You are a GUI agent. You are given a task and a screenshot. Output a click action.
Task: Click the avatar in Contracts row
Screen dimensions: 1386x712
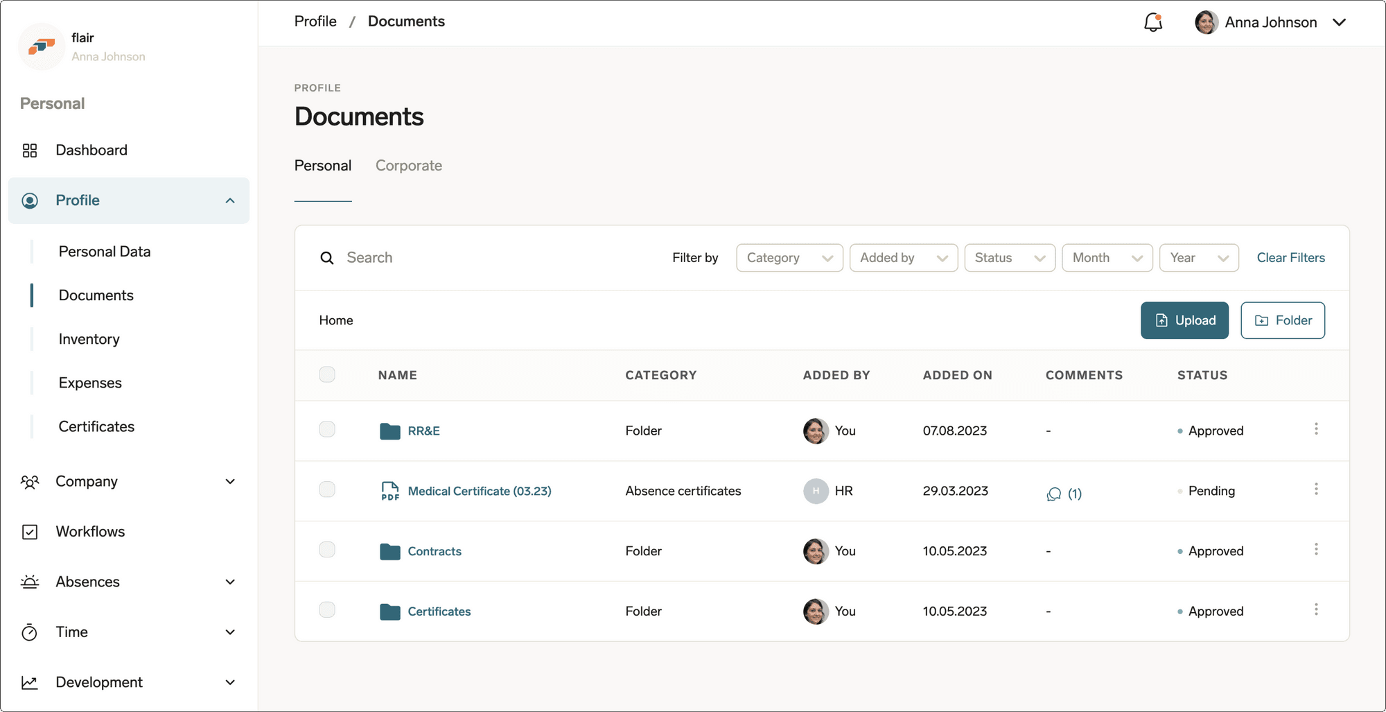[816, 551]
